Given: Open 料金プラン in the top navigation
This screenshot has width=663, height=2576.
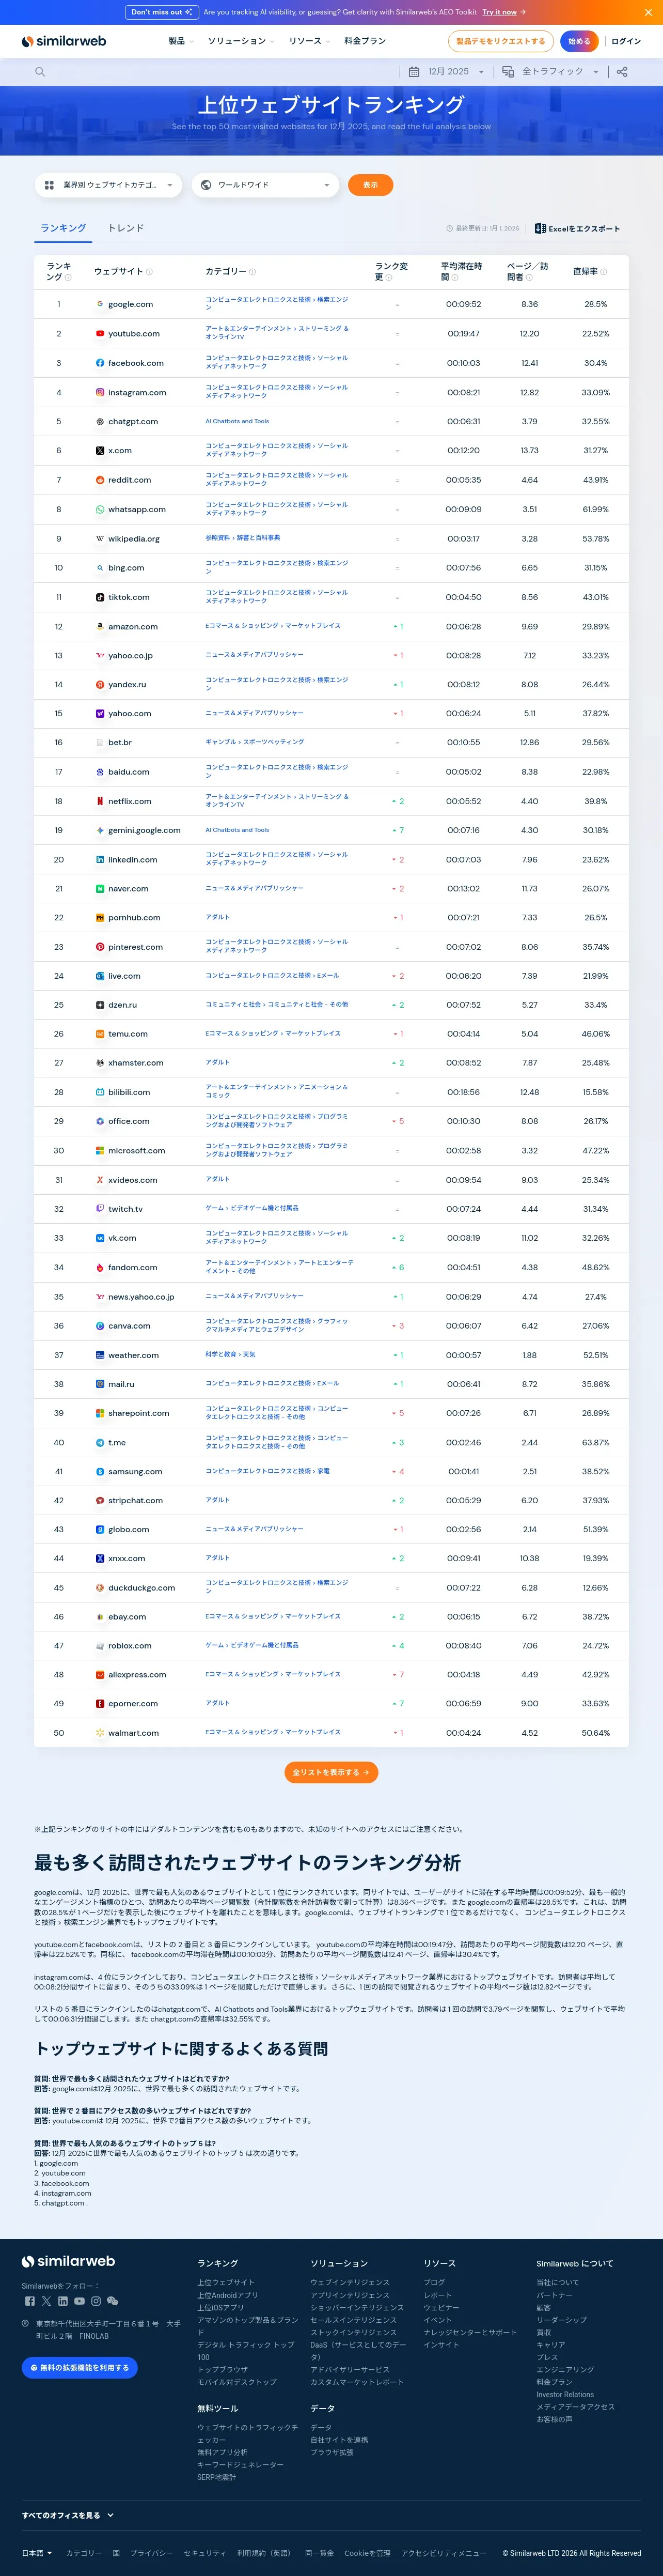Looking at the screenshot, I should (x=365, y=41).
